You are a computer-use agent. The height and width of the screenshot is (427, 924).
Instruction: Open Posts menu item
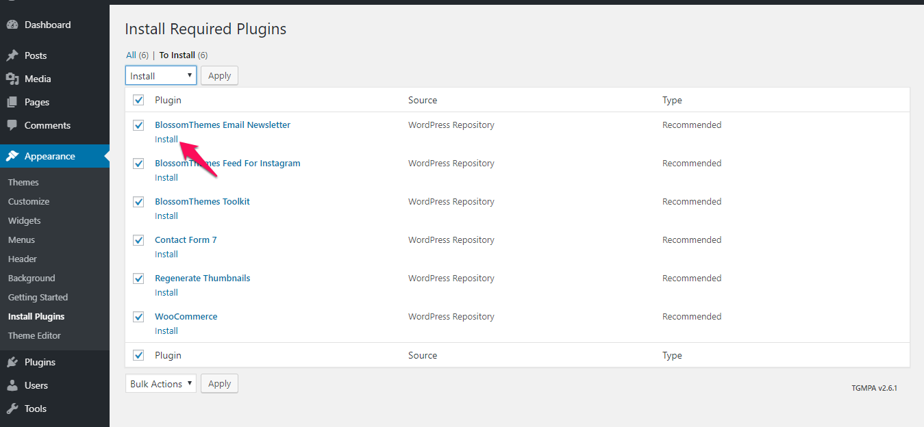pos(55,55)
